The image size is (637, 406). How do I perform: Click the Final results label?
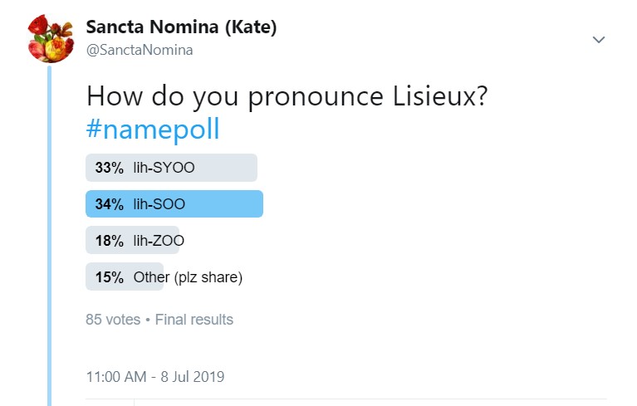194,320
